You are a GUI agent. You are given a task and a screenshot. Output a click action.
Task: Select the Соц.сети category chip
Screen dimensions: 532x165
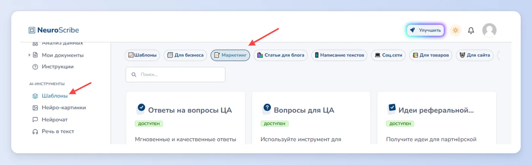click(388, 55)
